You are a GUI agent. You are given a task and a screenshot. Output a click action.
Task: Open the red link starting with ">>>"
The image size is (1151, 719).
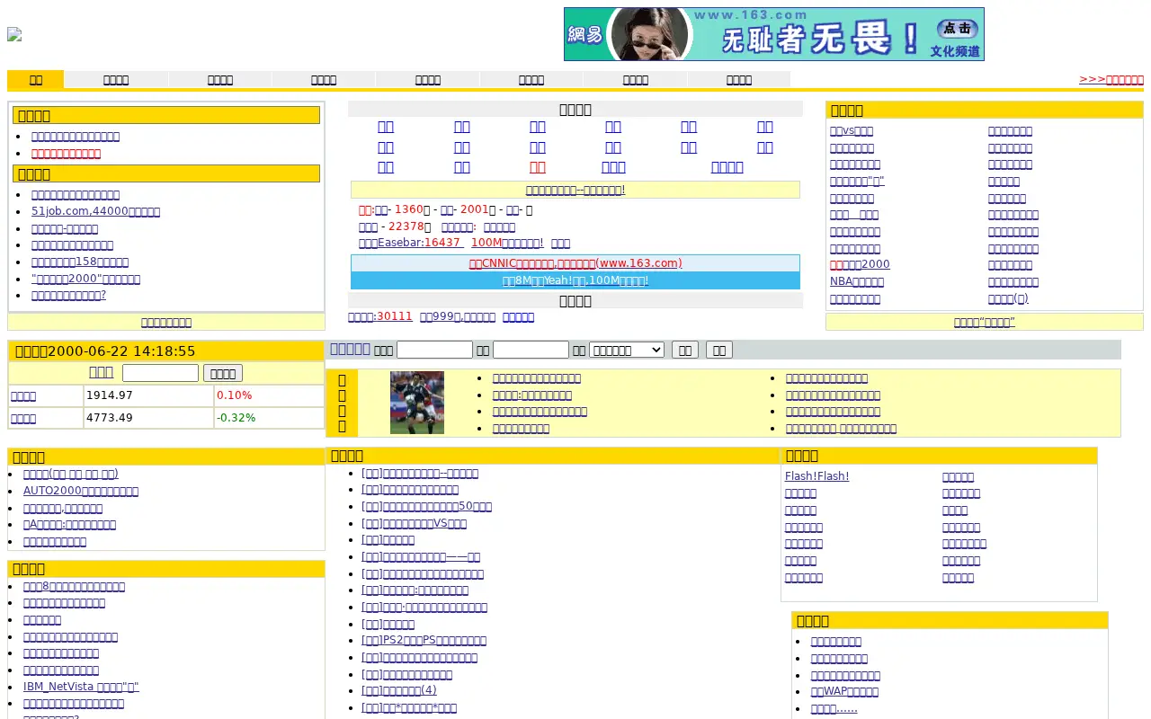tap(1111, 79)
